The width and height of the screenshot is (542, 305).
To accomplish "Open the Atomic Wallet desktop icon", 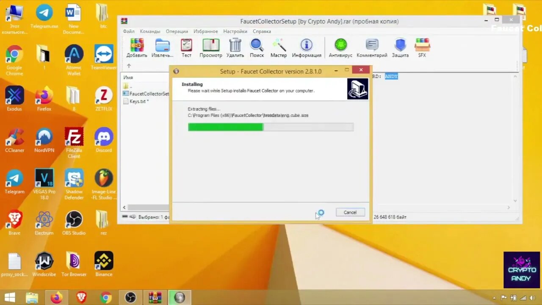I will click(74, 61).
